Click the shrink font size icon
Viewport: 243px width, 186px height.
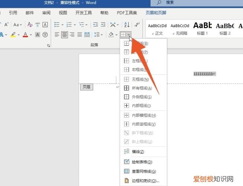(6, 25)
